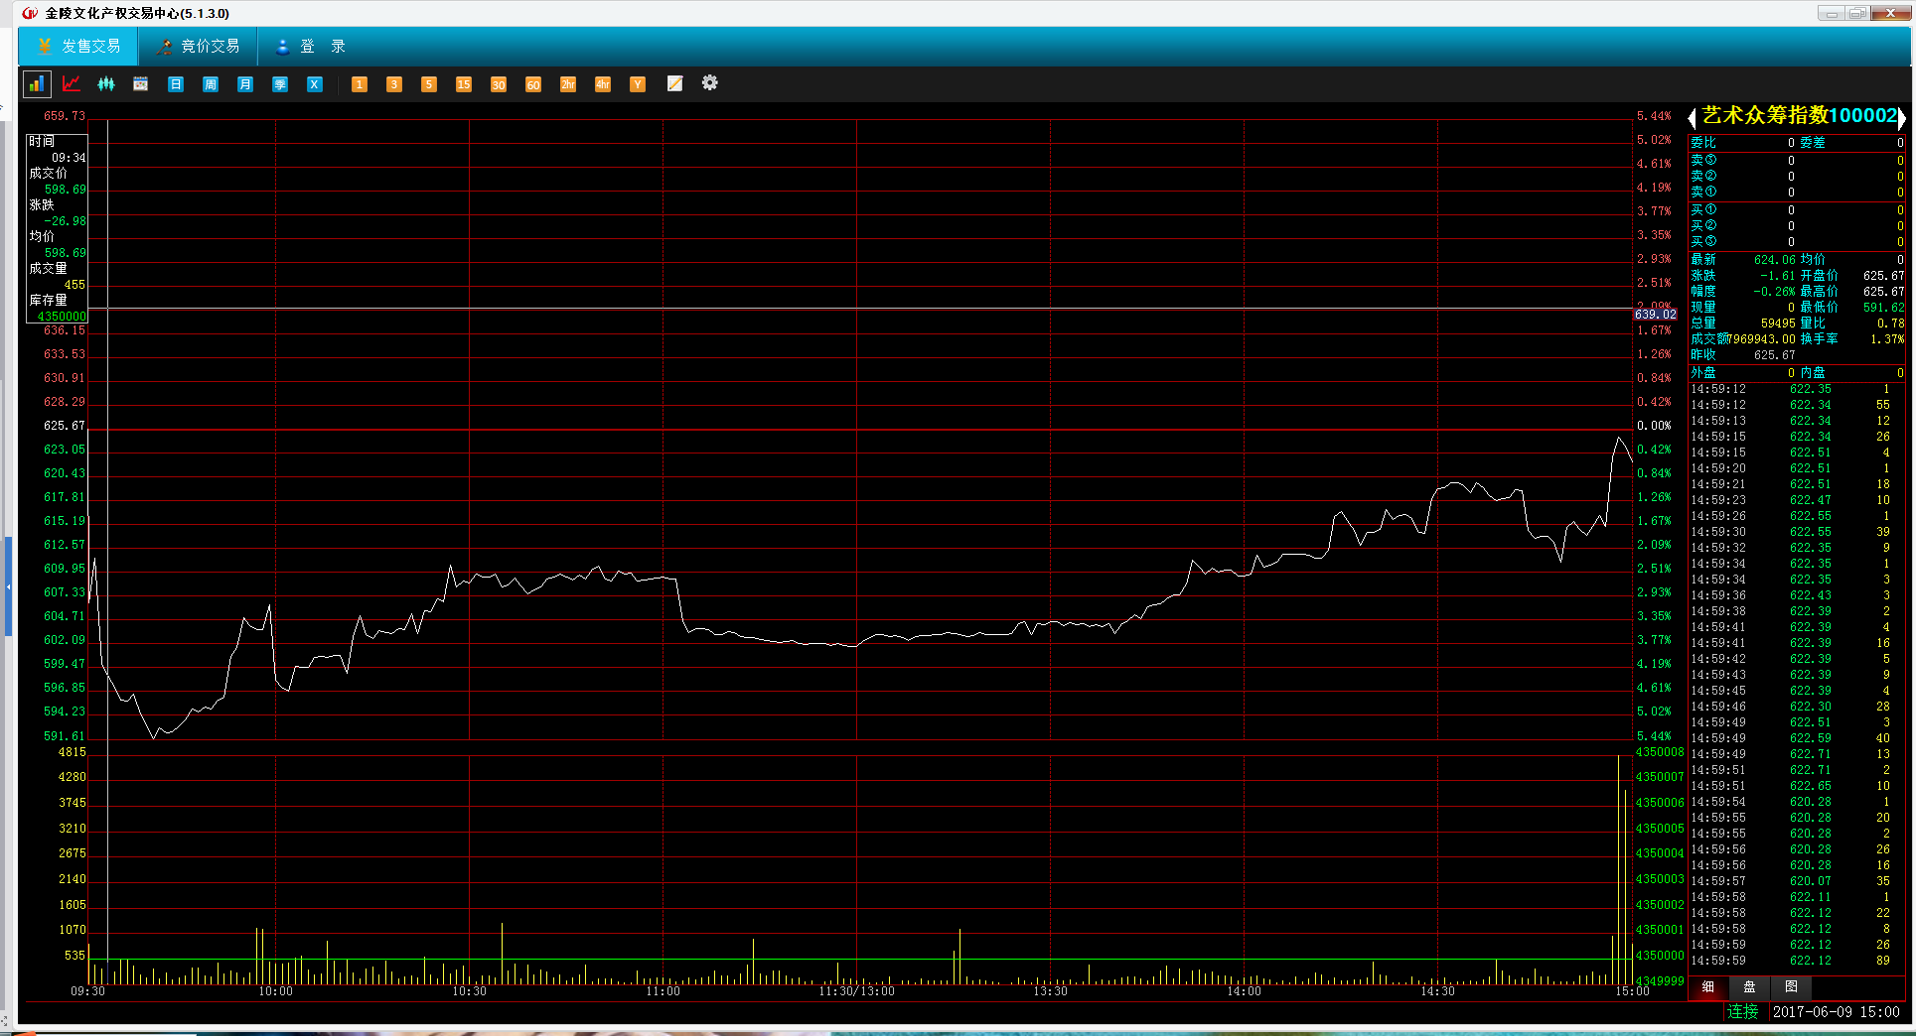Switch to the 细 detail tab

coord(1707,987)
